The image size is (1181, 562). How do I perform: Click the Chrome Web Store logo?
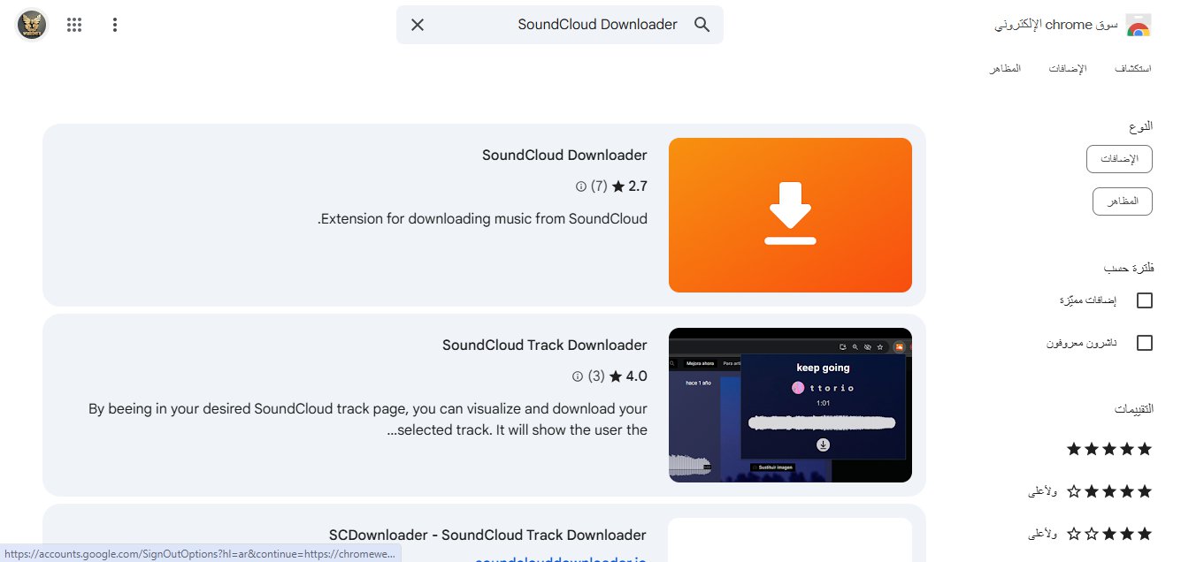1138,25
